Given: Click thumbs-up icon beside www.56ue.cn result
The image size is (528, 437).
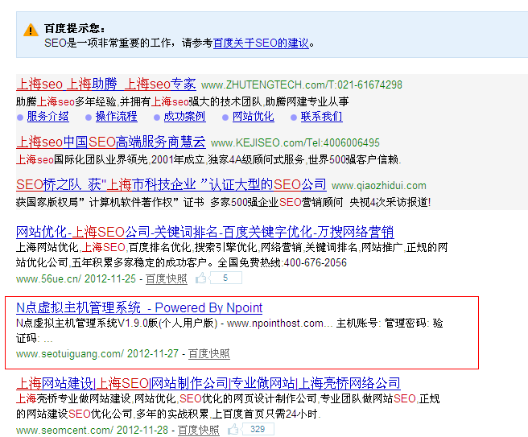Looking at the screenshot, I should point(200,278).
